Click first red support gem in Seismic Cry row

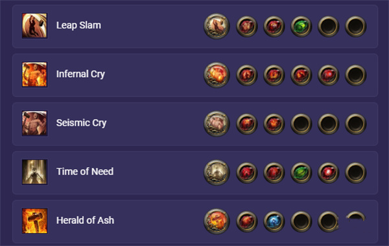pos(246,124)
